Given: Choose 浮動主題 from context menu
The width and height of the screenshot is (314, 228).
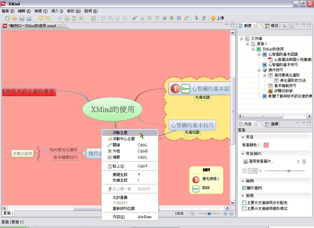Looking at the screenshot, I should [130, 133].
